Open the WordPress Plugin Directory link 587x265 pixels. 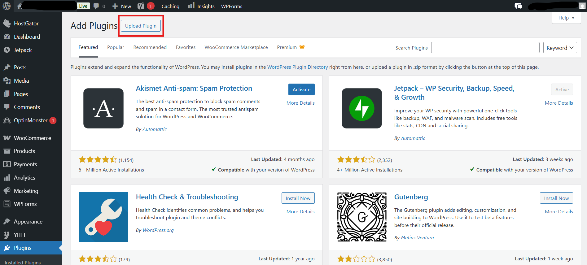click(297, 67)
